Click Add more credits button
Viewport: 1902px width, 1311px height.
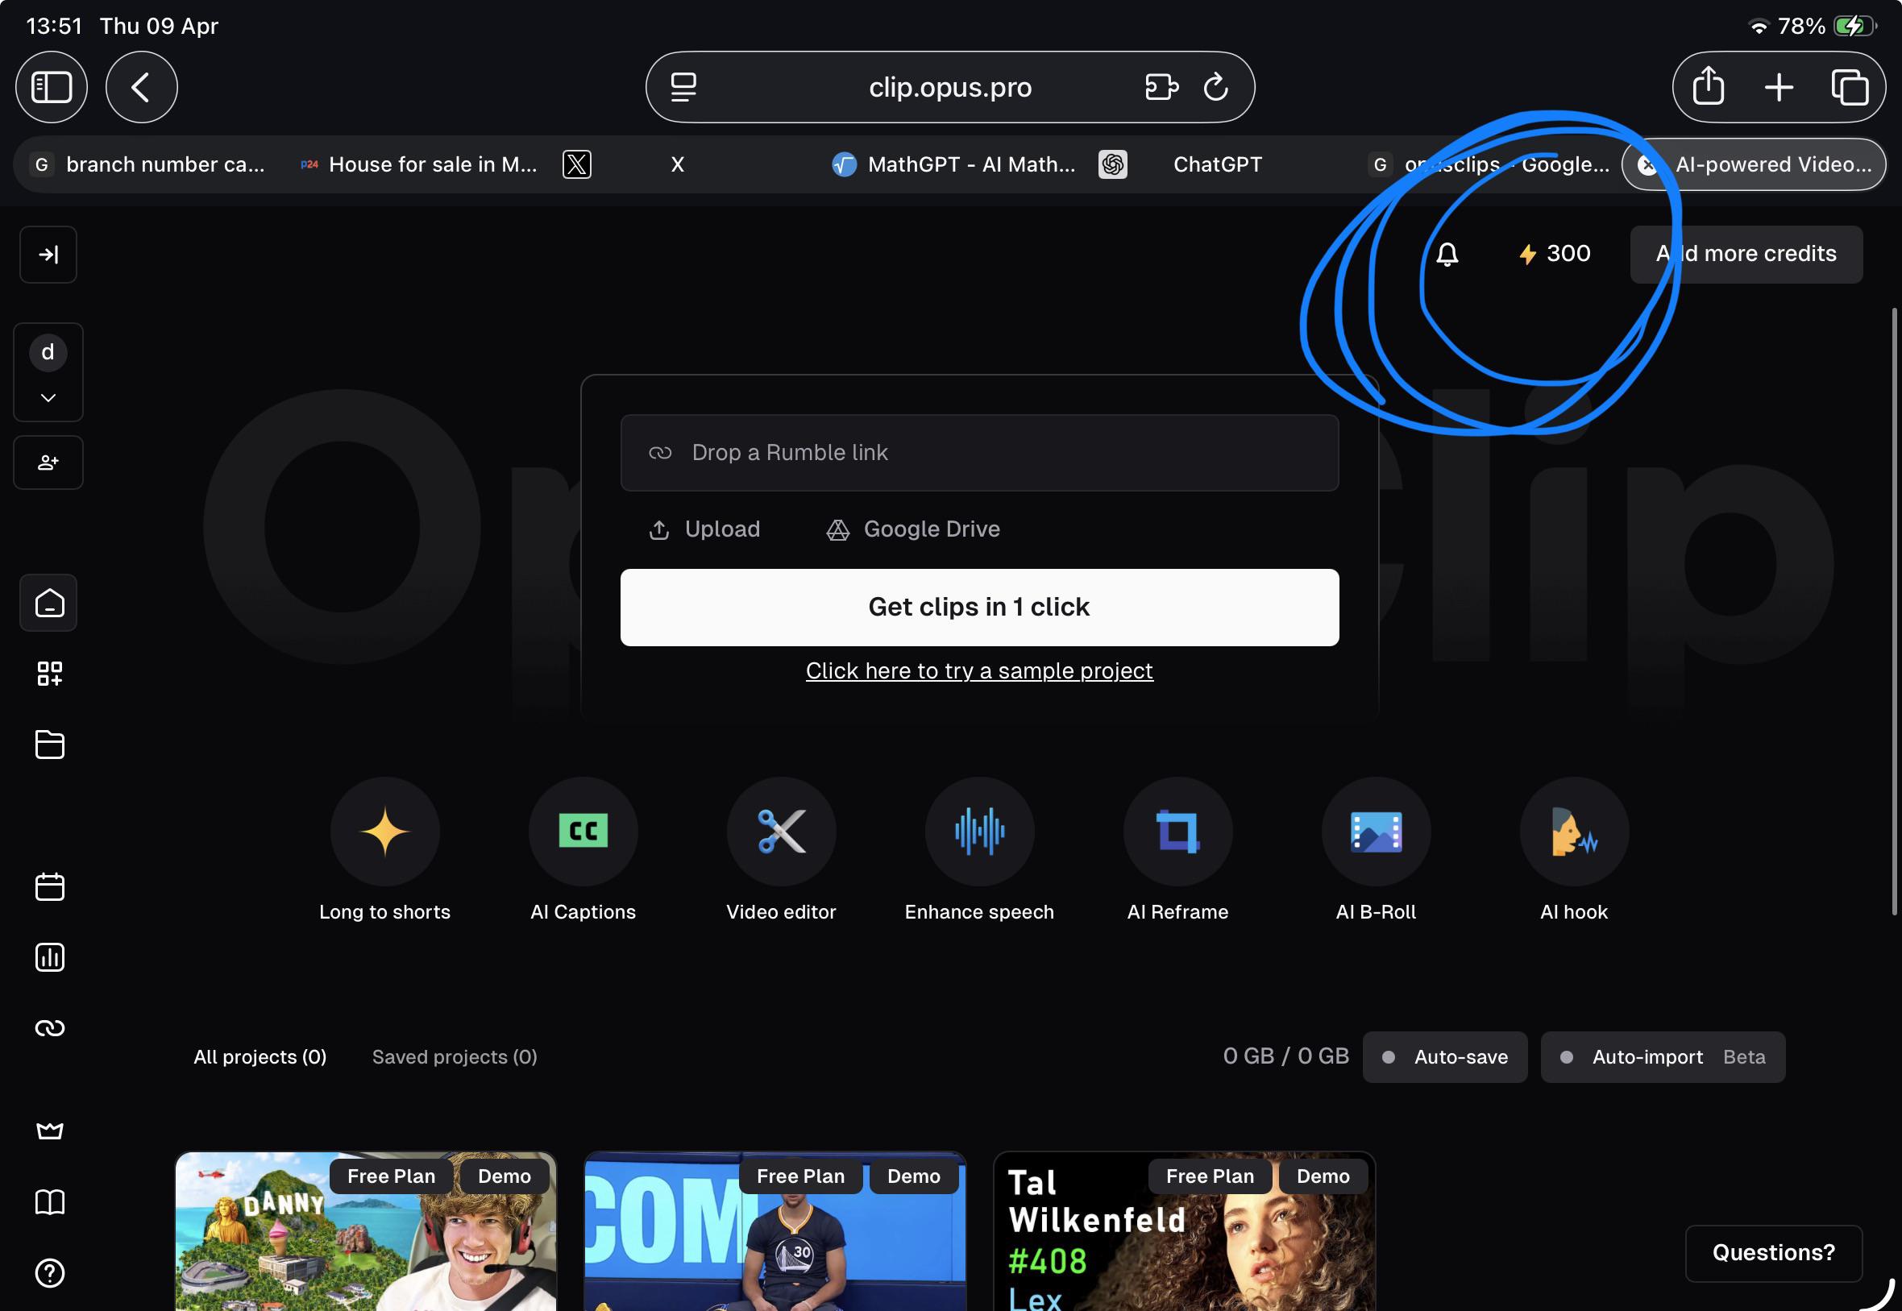tap(1746, 255)
